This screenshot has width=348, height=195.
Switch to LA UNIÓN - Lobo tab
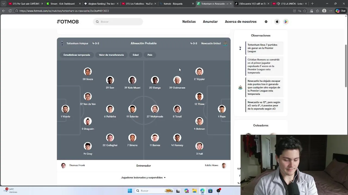pos(290,4)
